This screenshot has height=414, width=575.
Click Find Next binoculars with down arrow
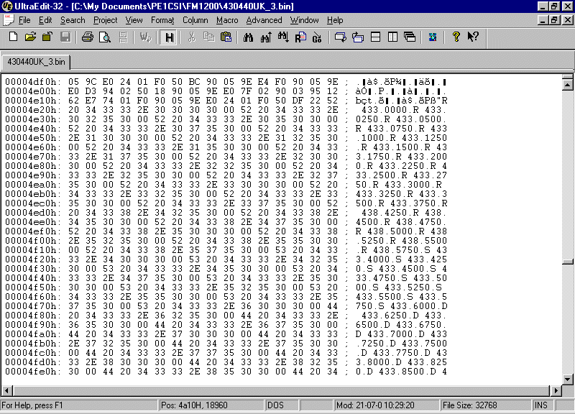283,37
